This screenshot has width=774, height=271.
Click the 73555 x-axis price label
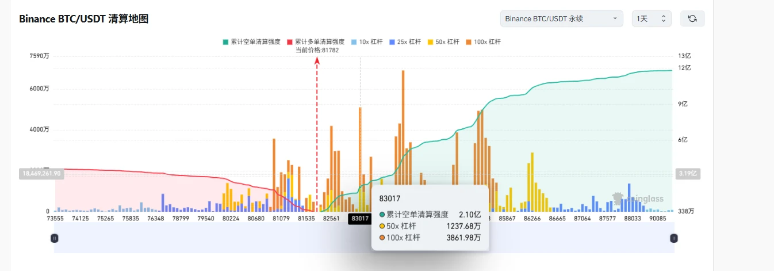(56, 219)
